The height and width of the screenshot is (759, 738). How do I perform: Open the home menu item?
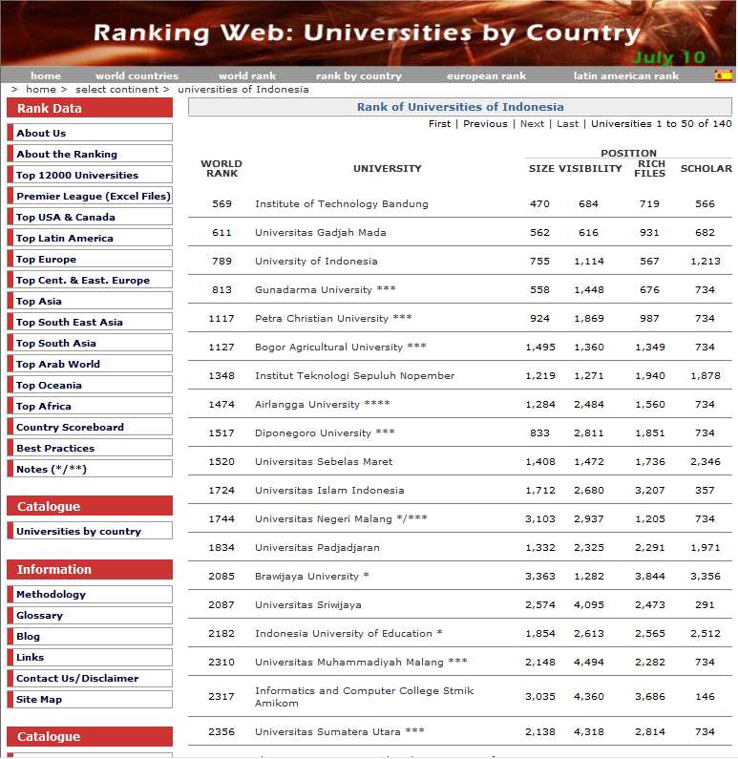(46, 76)
